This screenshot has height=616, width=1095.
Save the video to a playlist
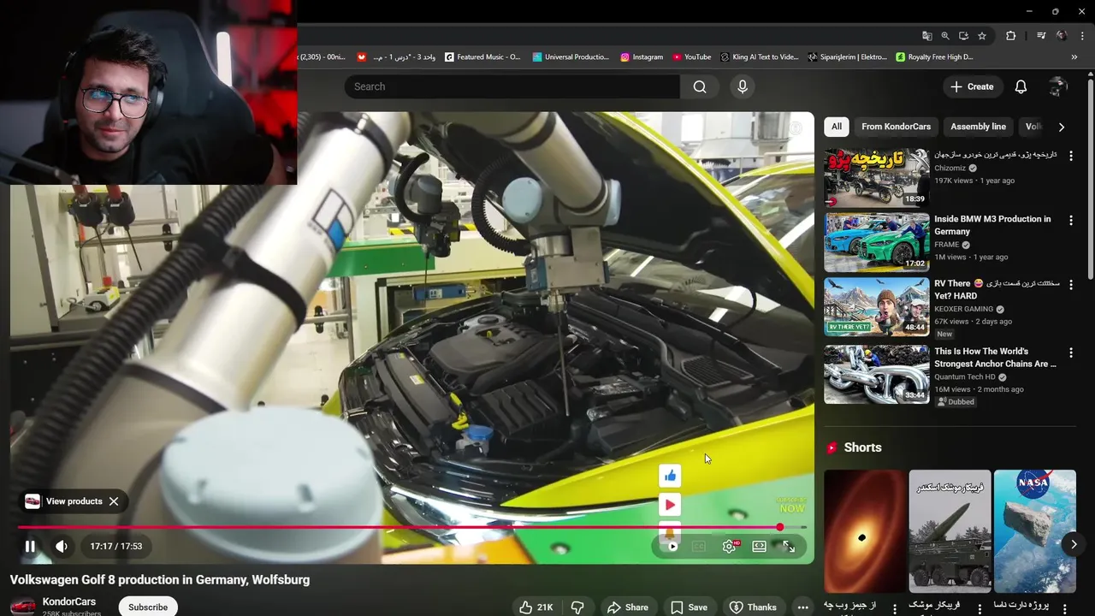pos(689,607)
